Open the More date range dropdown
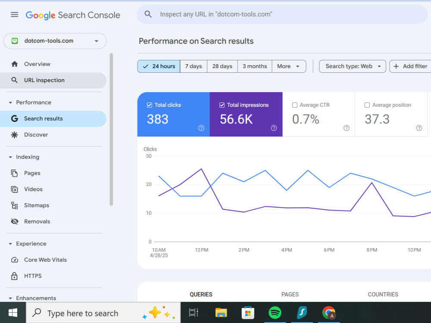Viewport: 431px width, 323px height. [289, 66]
